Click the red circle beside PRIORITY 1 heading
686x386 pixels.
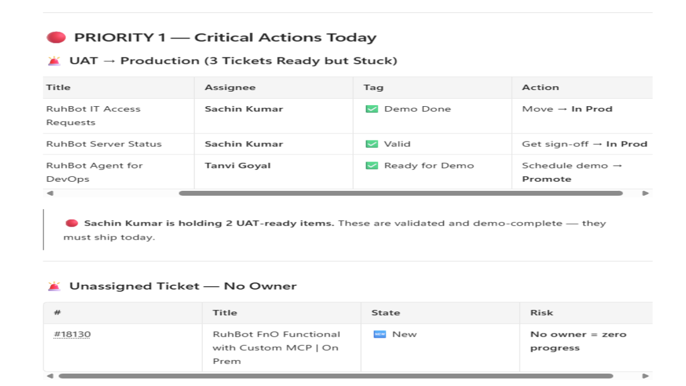click(x=56, y=38)
